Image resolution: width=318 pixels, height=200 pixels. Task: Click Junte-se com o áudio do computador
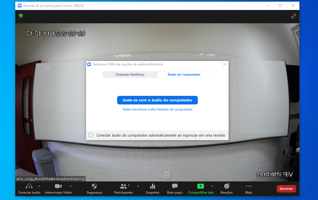[157, 100]
